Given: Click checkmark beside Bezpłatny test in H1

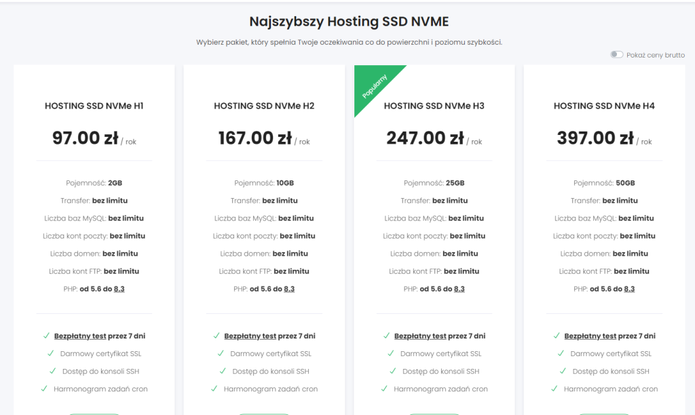Looking at the screenshot, I should [46, 336].
